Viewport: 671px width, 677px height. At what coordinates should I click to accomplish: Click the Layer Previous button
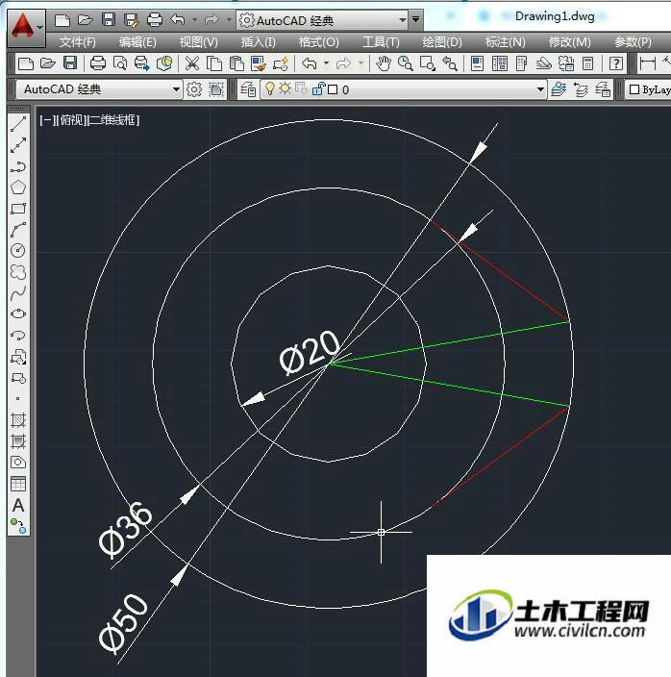581,89
